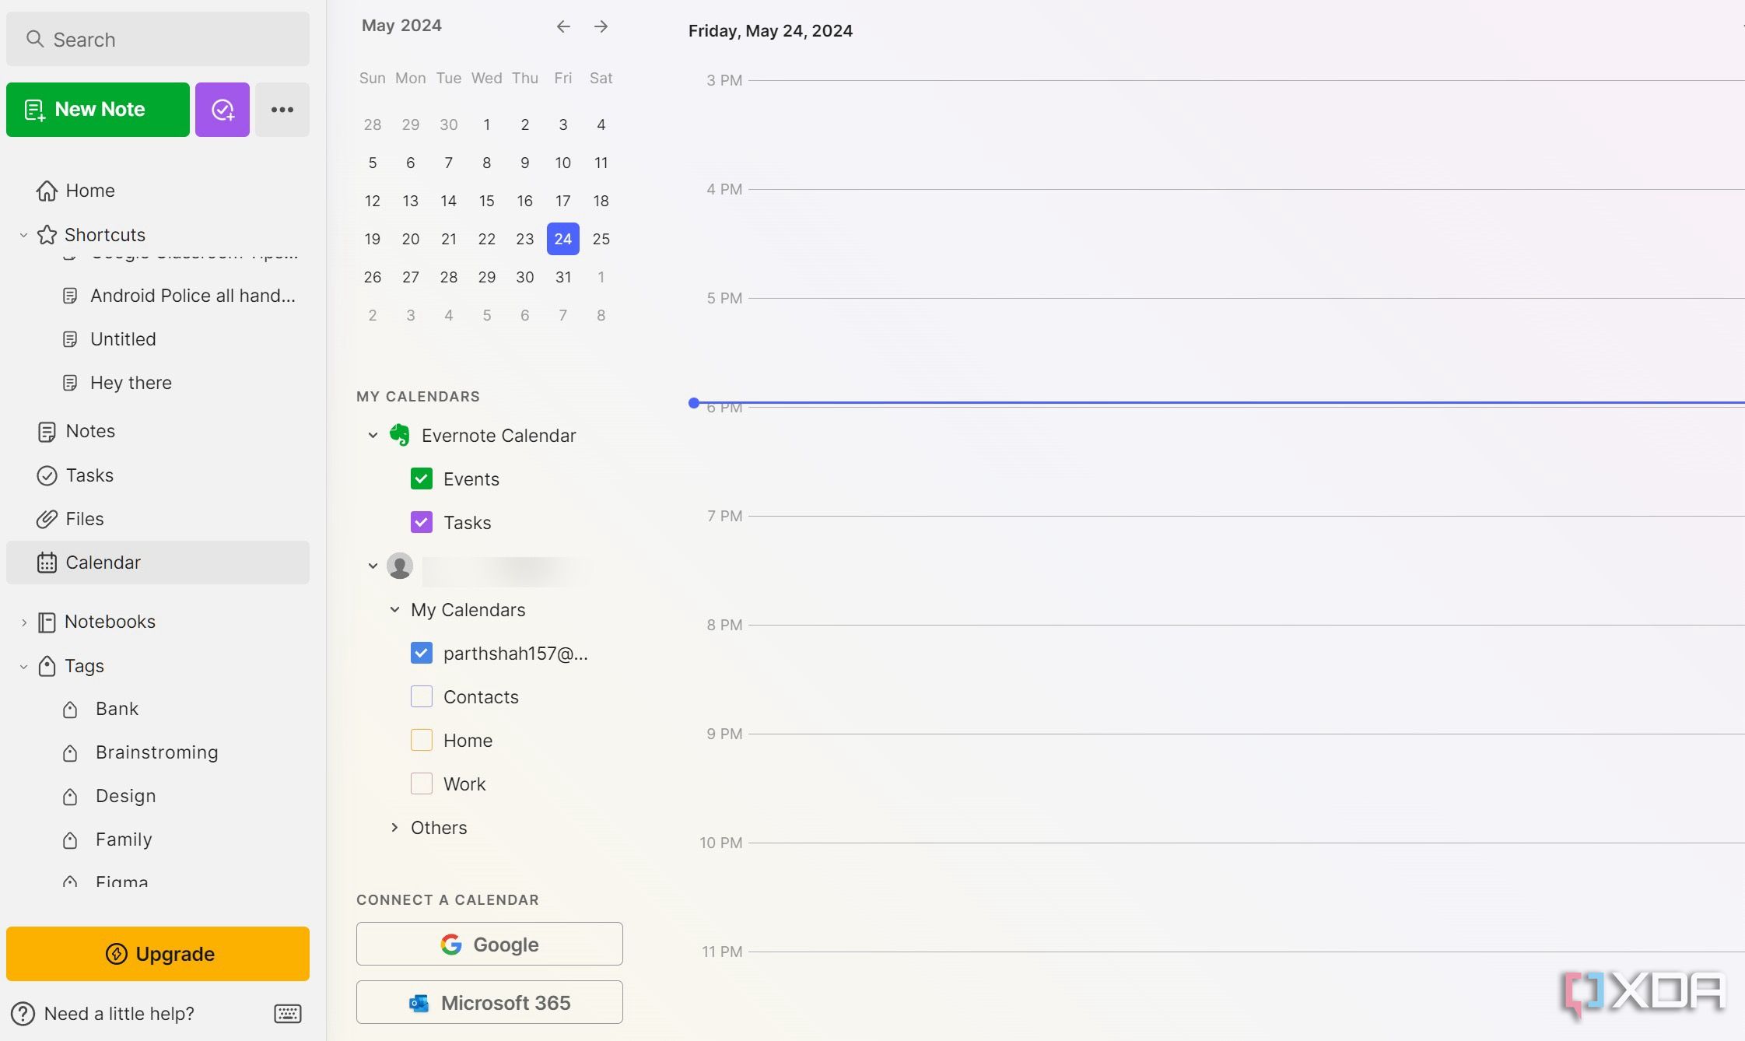Select the Upgrade account button
Viewport: 1745px width, 1041px height.
click(x=157, y=953)
